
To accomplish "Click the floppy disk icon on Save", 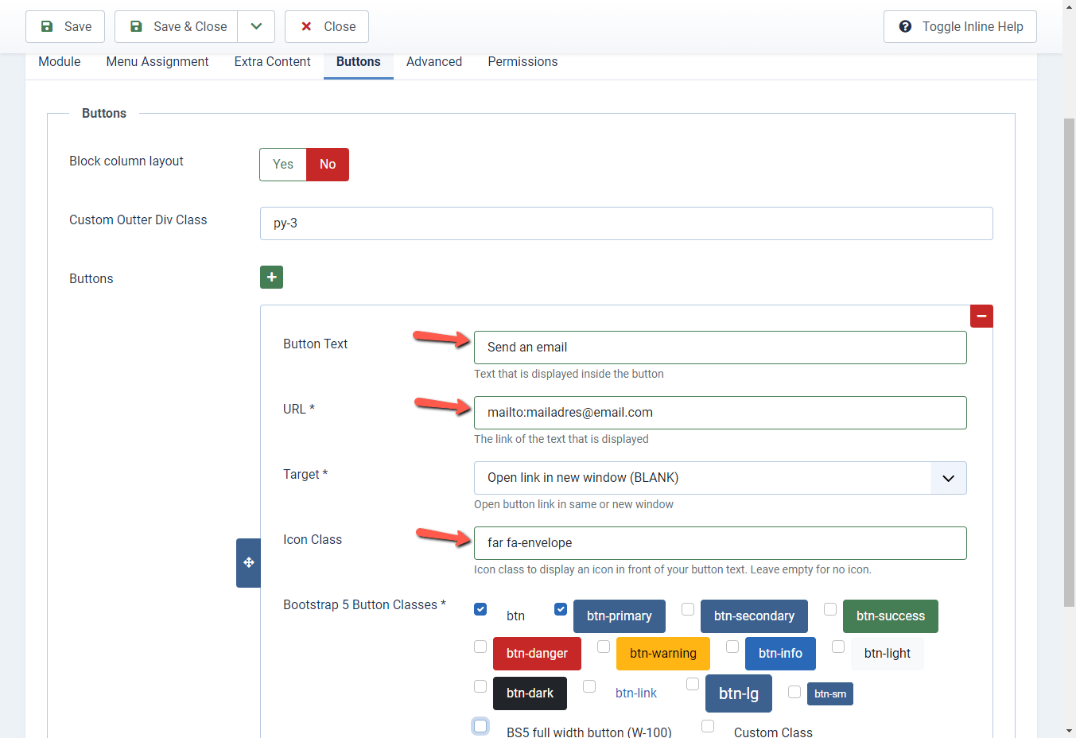I will (x=49, y=26).
